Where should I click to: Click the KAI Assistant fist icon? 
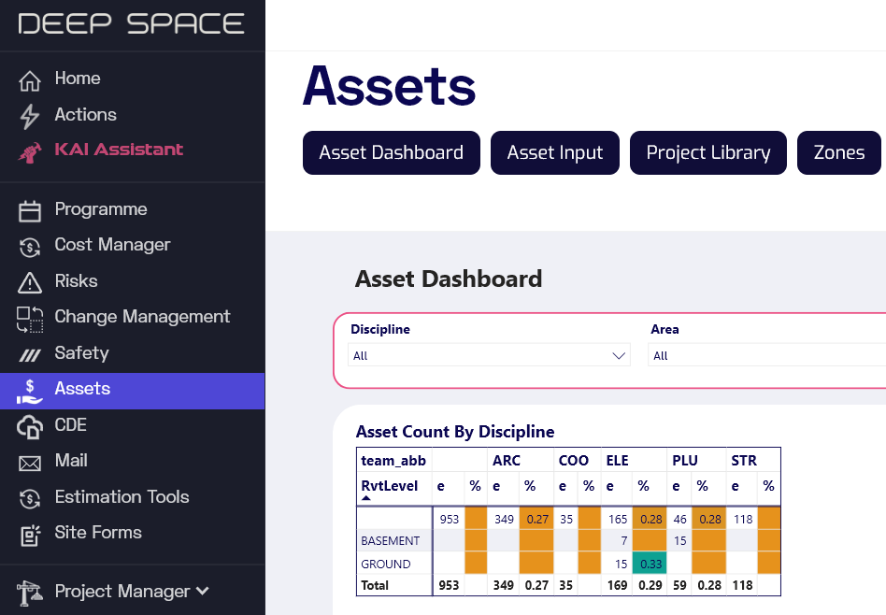(x=29, y=152)
